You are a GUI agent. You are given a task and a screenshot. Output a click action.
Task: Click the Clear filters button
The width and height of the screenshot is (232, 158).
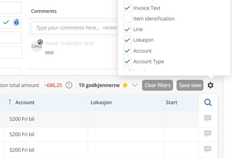158,85
